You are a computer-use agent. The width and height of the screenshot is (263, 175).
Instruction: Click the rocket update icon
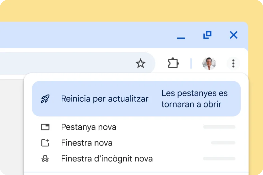point(45,99)
